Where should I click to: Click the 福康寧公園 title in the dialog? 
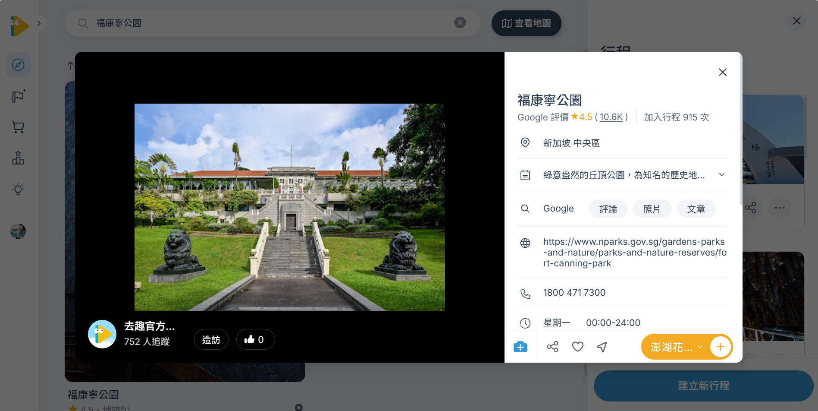tap(549, 100)
